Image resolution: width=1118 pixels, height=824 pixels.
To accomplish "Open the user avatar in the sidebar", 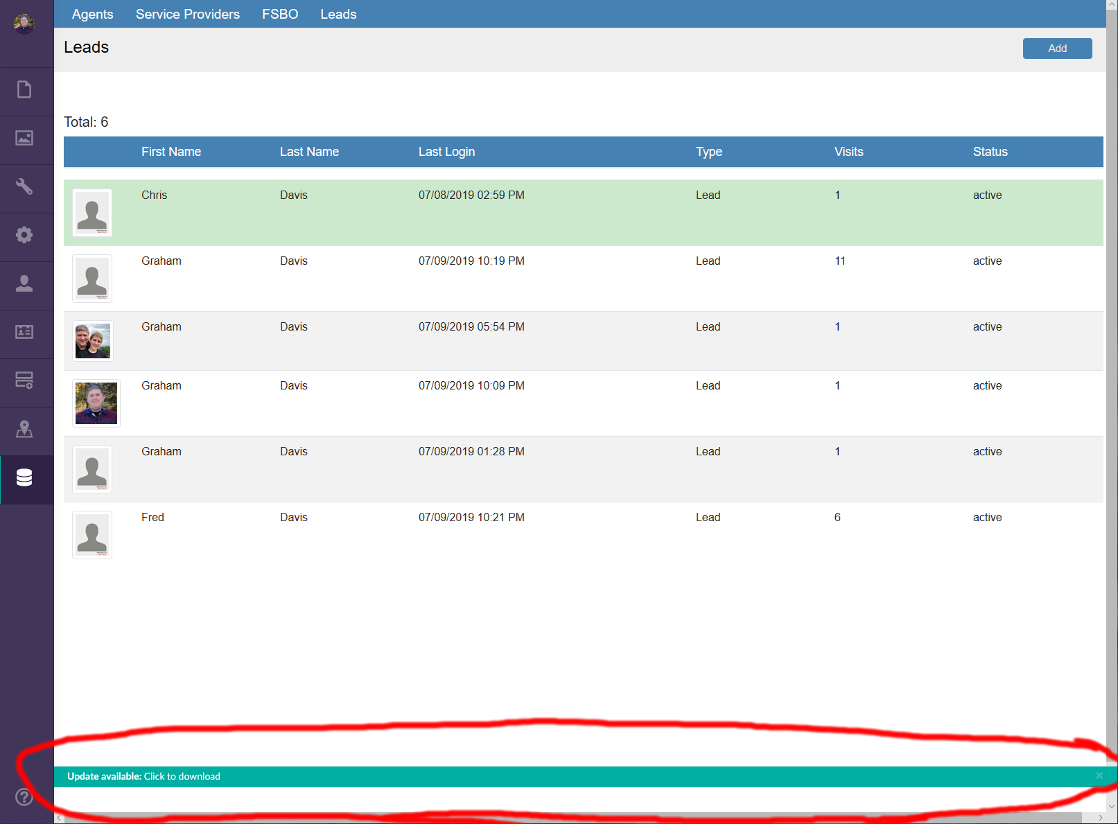I will (x=24, y=24).
